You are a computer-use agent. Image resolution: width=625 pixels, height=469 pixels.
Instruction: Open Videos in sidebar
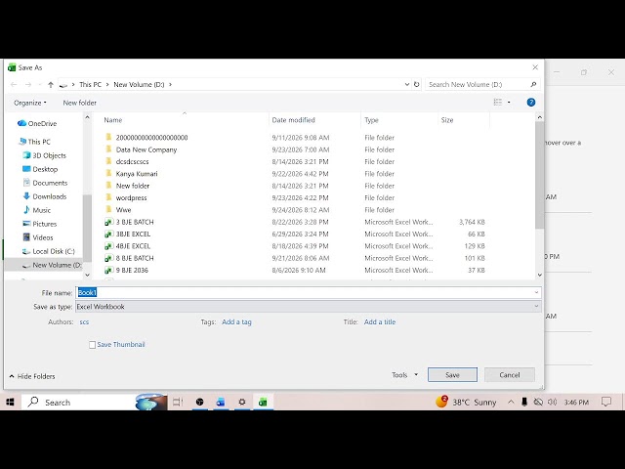point(38,237)
